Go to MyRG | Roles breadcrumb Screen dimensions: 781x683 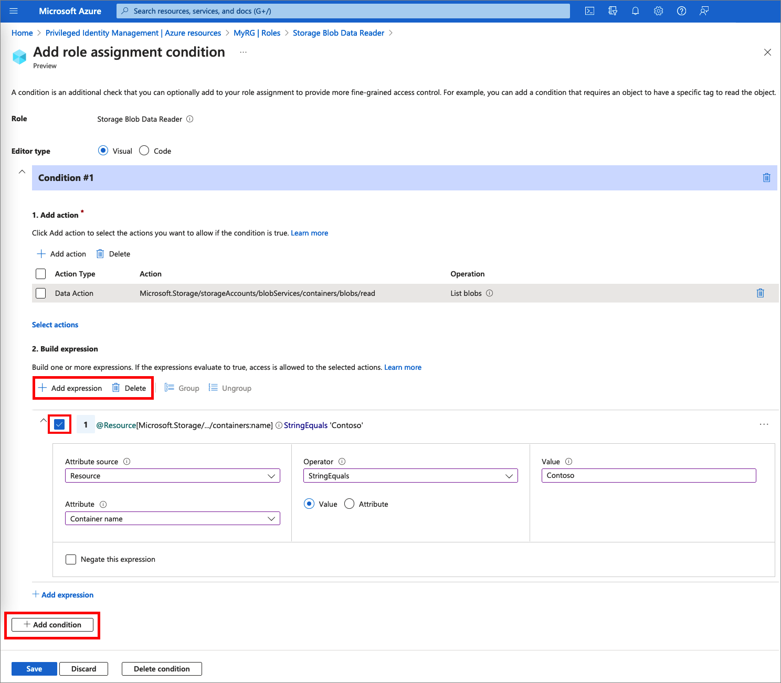pos(257,33)
